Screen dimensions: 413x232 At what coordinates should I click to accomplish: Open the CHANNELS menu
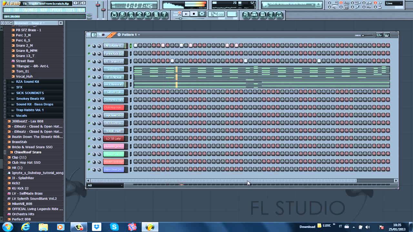30,10
